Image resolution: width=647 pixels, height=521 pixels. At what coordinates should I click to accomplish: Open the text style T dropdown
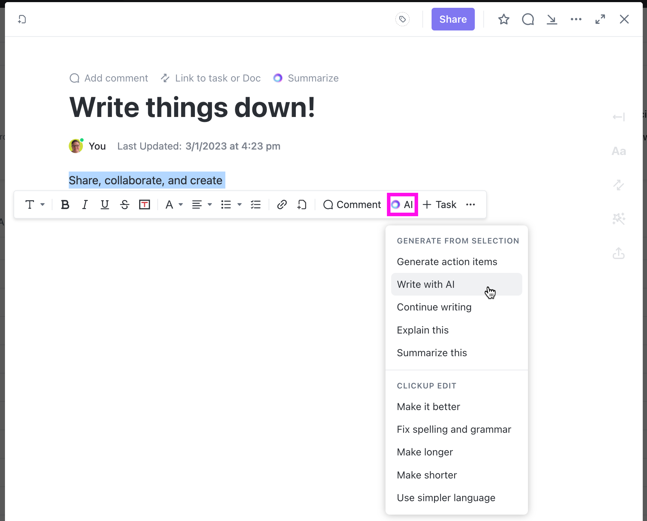point(35,205)
